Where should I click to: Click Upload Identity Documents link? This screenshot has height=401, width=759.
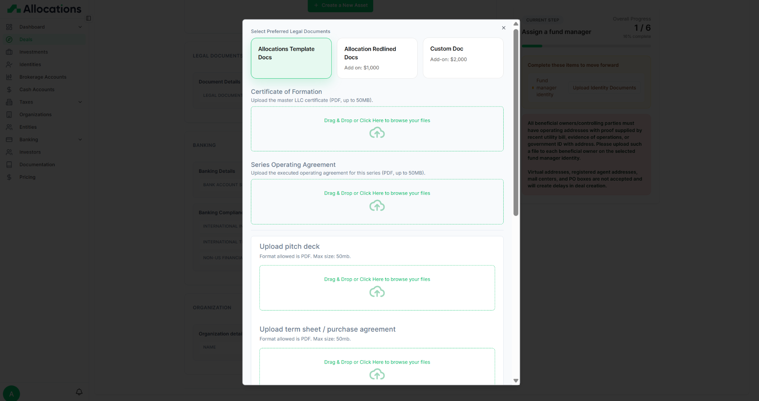604,88
